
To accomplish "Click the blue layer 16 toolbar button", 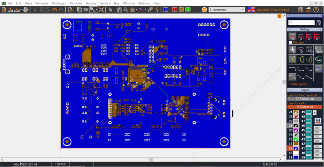I will coord(165,9).
